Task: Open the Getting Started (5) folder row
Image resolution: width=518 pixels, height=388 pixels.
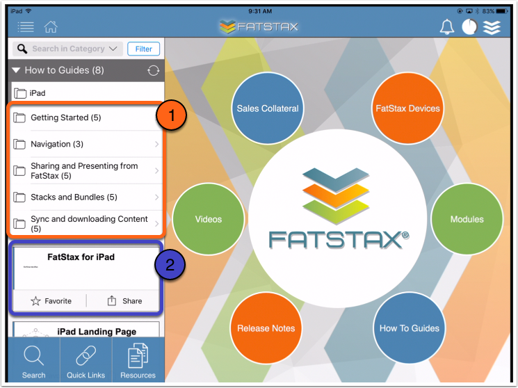Action: coord(86,118)
